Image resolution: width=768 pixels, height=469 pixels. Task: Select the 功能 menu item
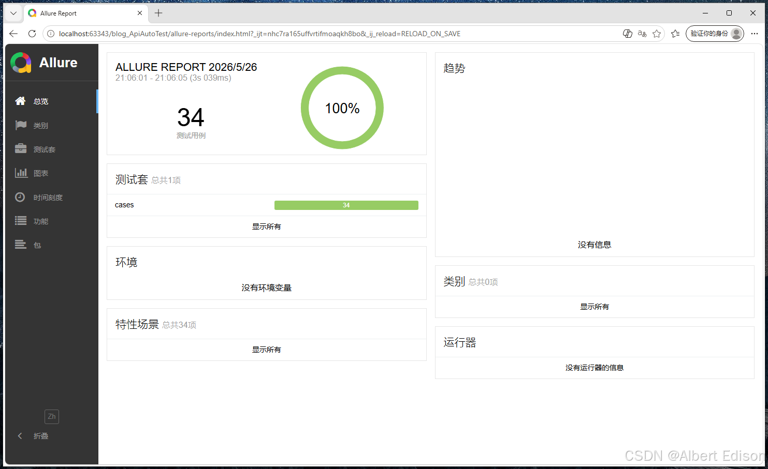point(51,221)
